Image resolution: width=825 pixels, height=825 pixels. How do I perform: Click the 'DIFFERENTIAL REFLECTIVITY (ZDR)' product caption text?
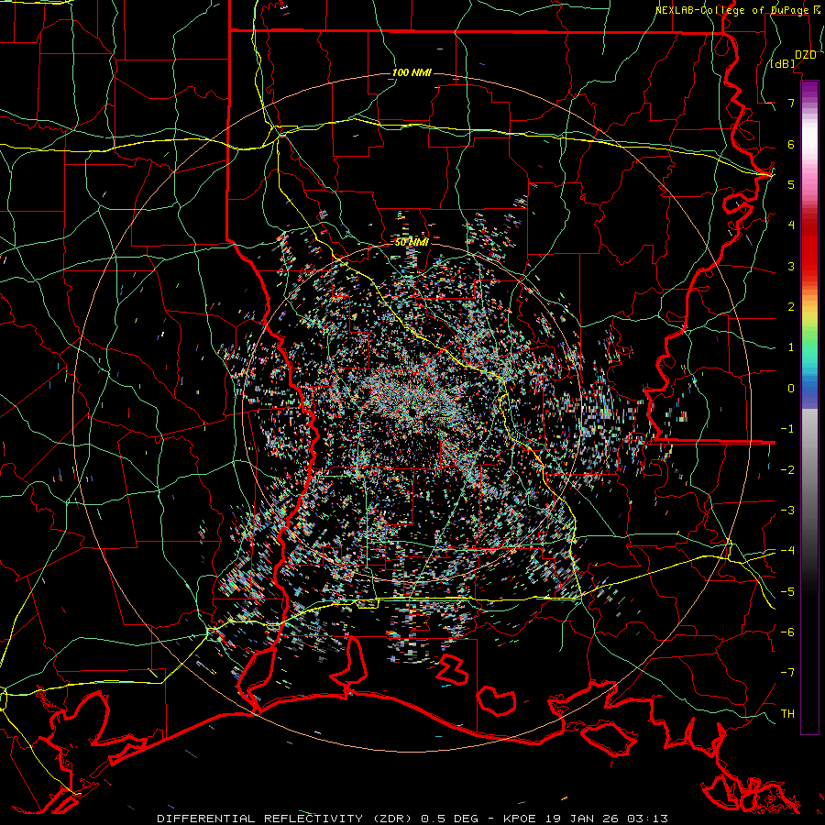pos(286,819)
